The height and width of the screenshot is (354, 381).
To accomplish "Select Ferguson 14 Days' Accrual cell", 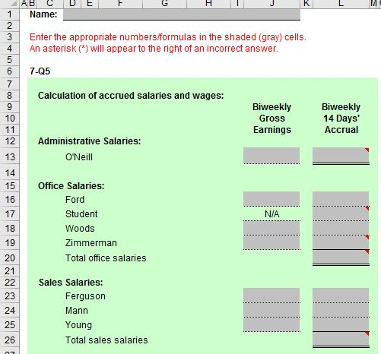I will coord(341,296).
